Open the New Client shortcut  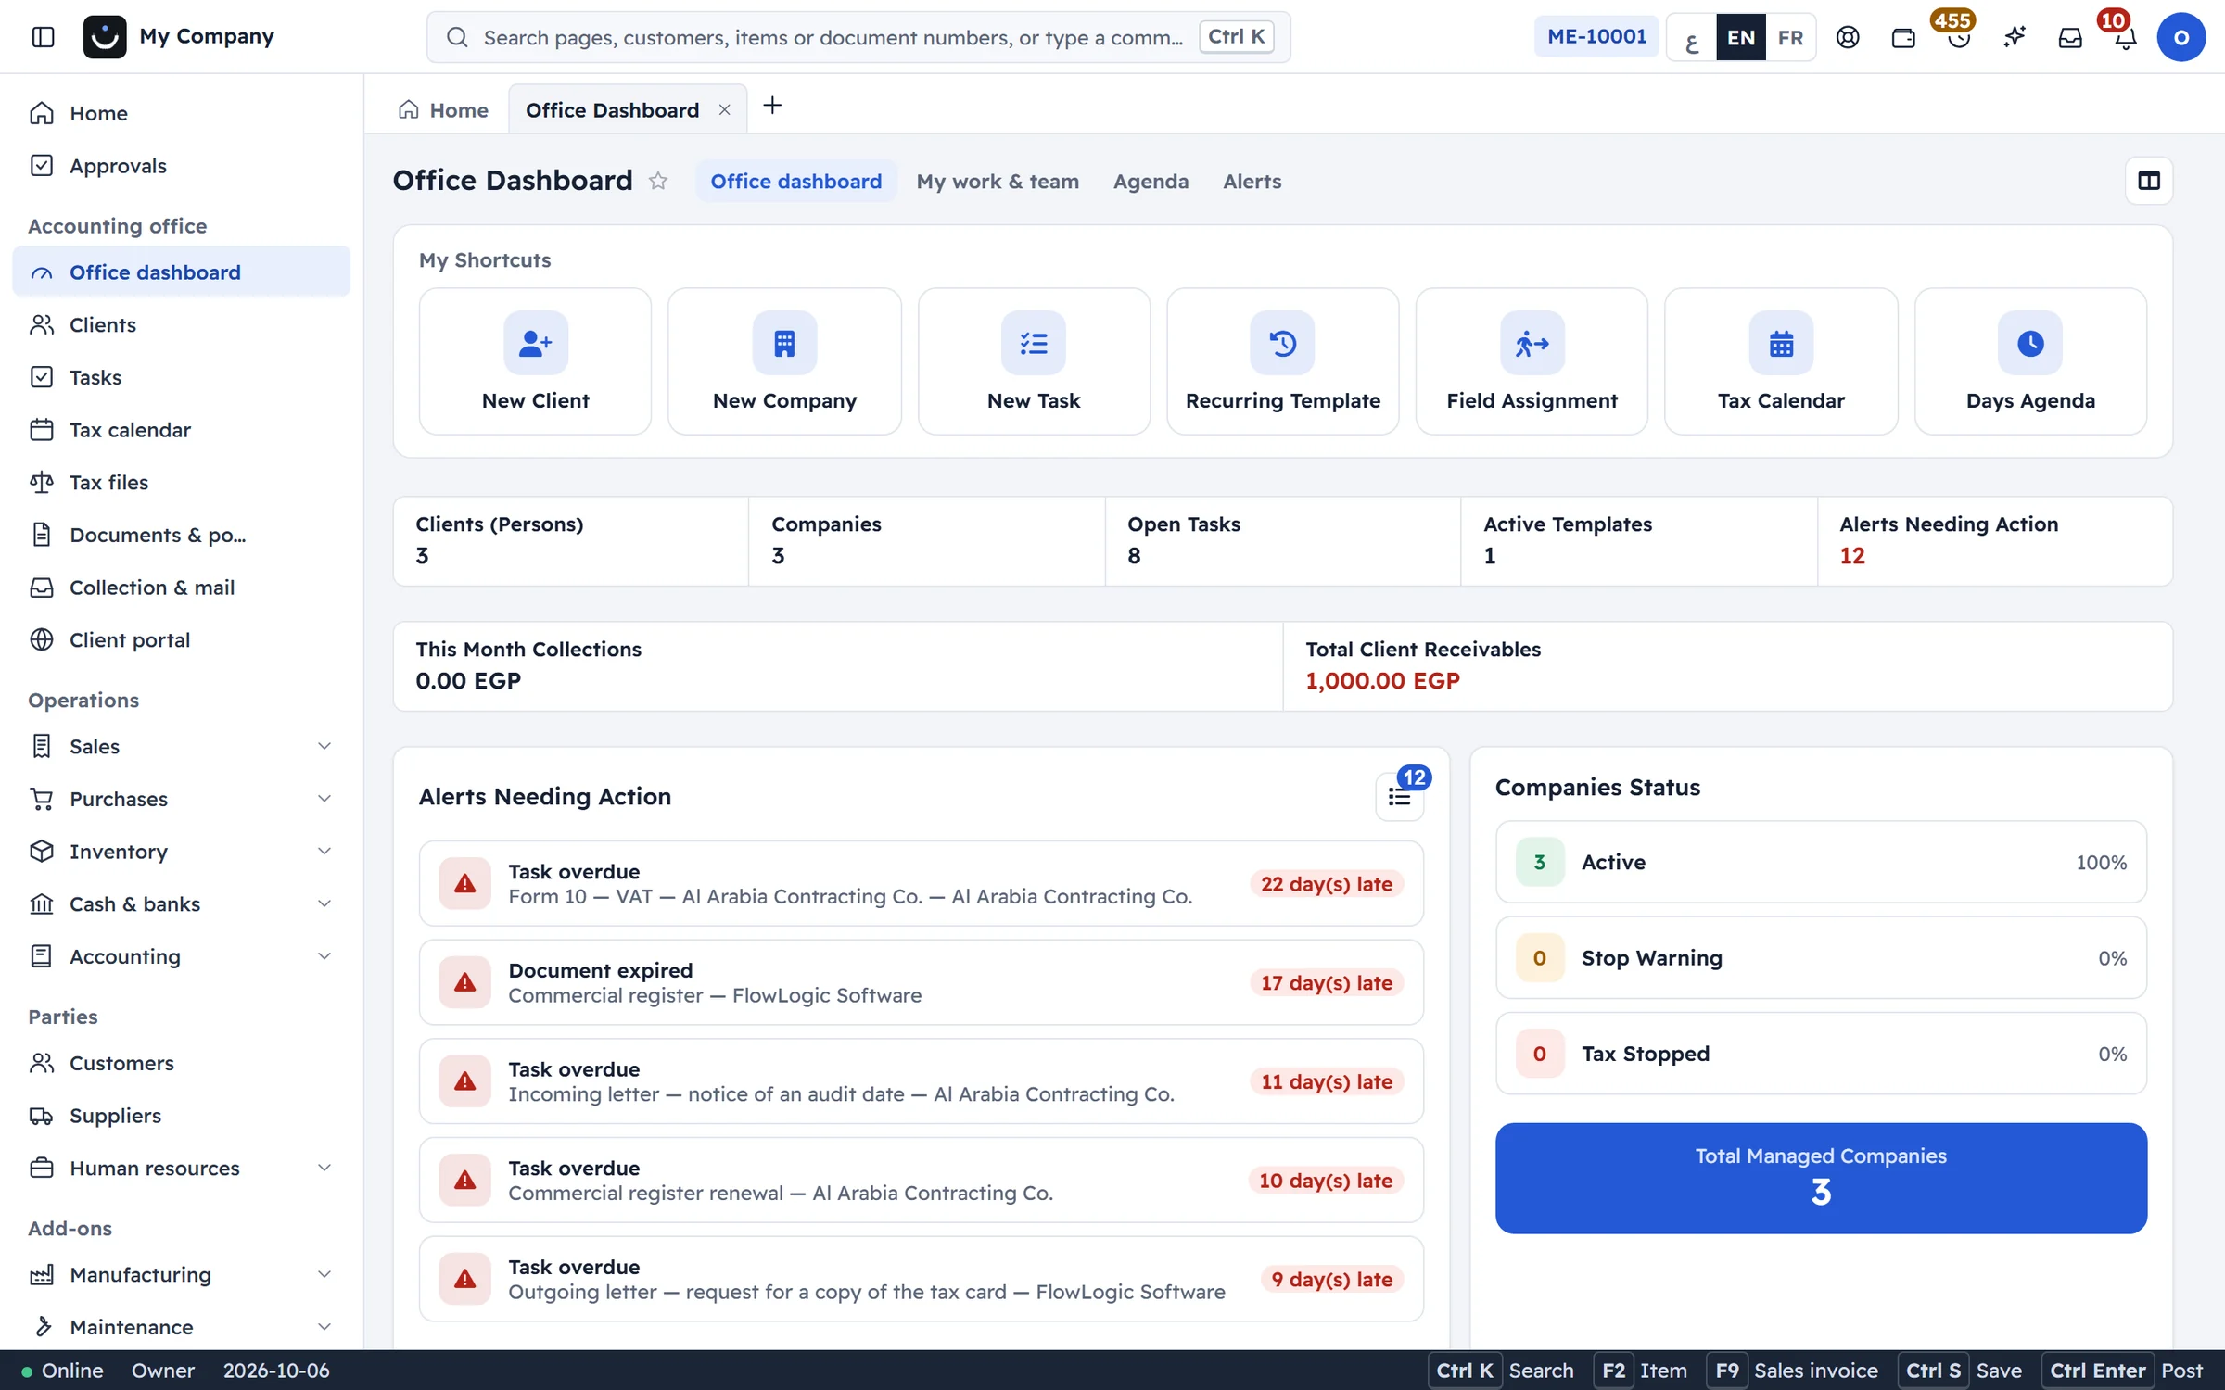(x=535, y=361)
